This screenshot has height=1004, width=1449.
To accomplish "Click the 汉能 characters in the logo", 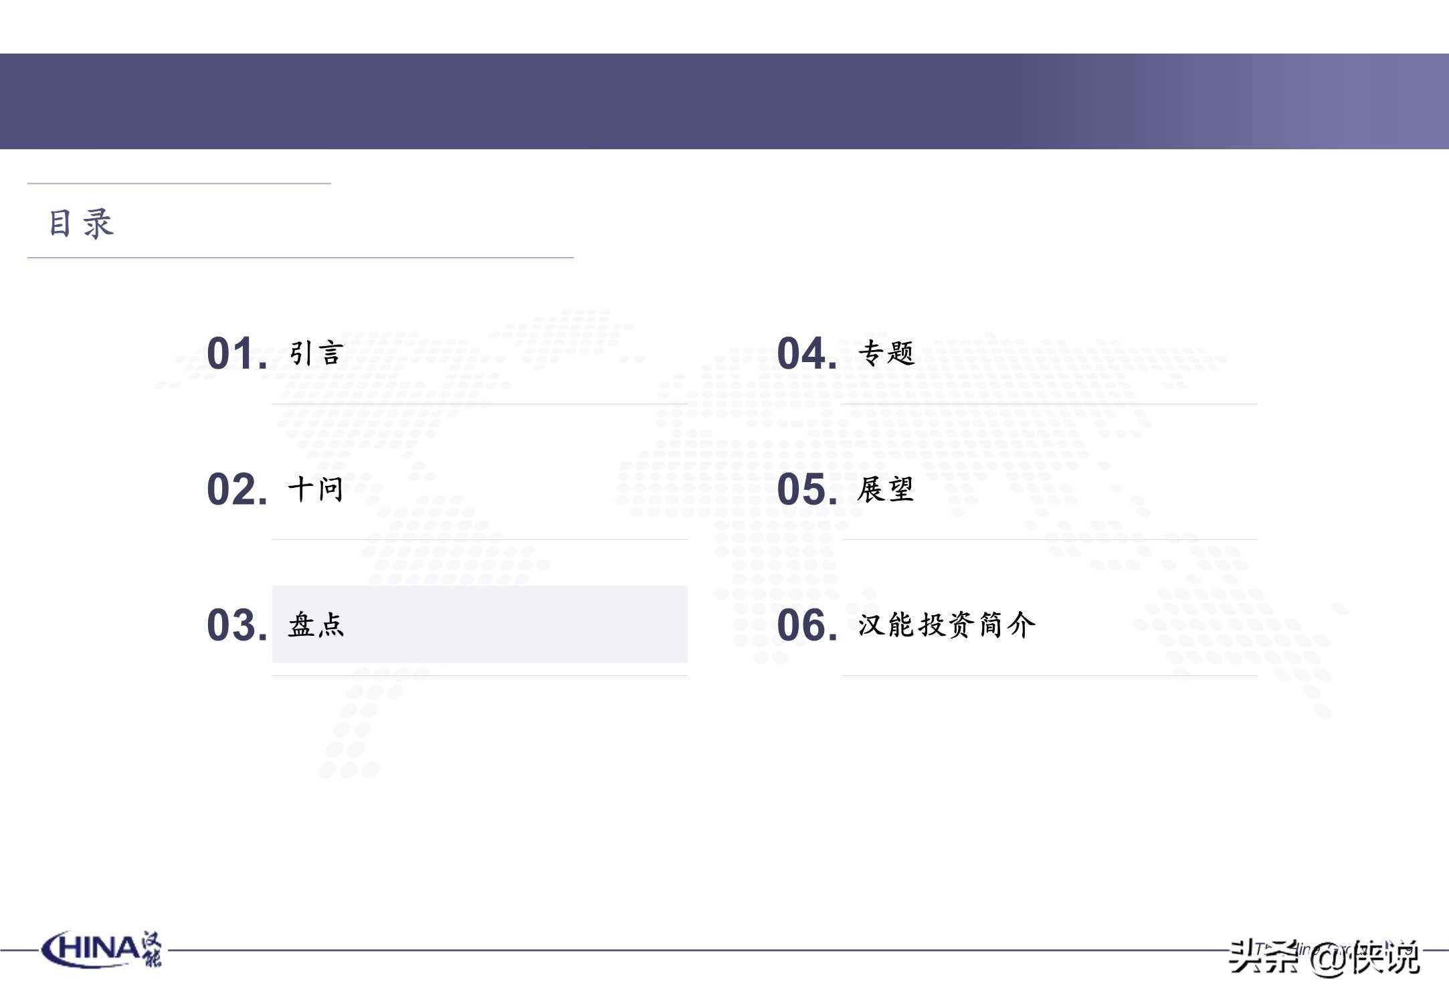I will click(152, 949).
